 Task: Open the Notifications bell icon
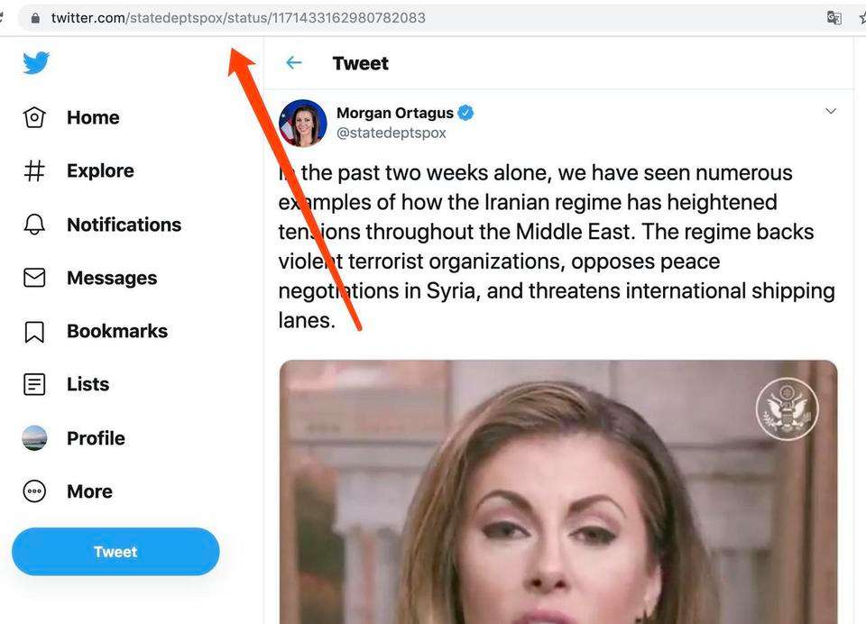[34, 225]
